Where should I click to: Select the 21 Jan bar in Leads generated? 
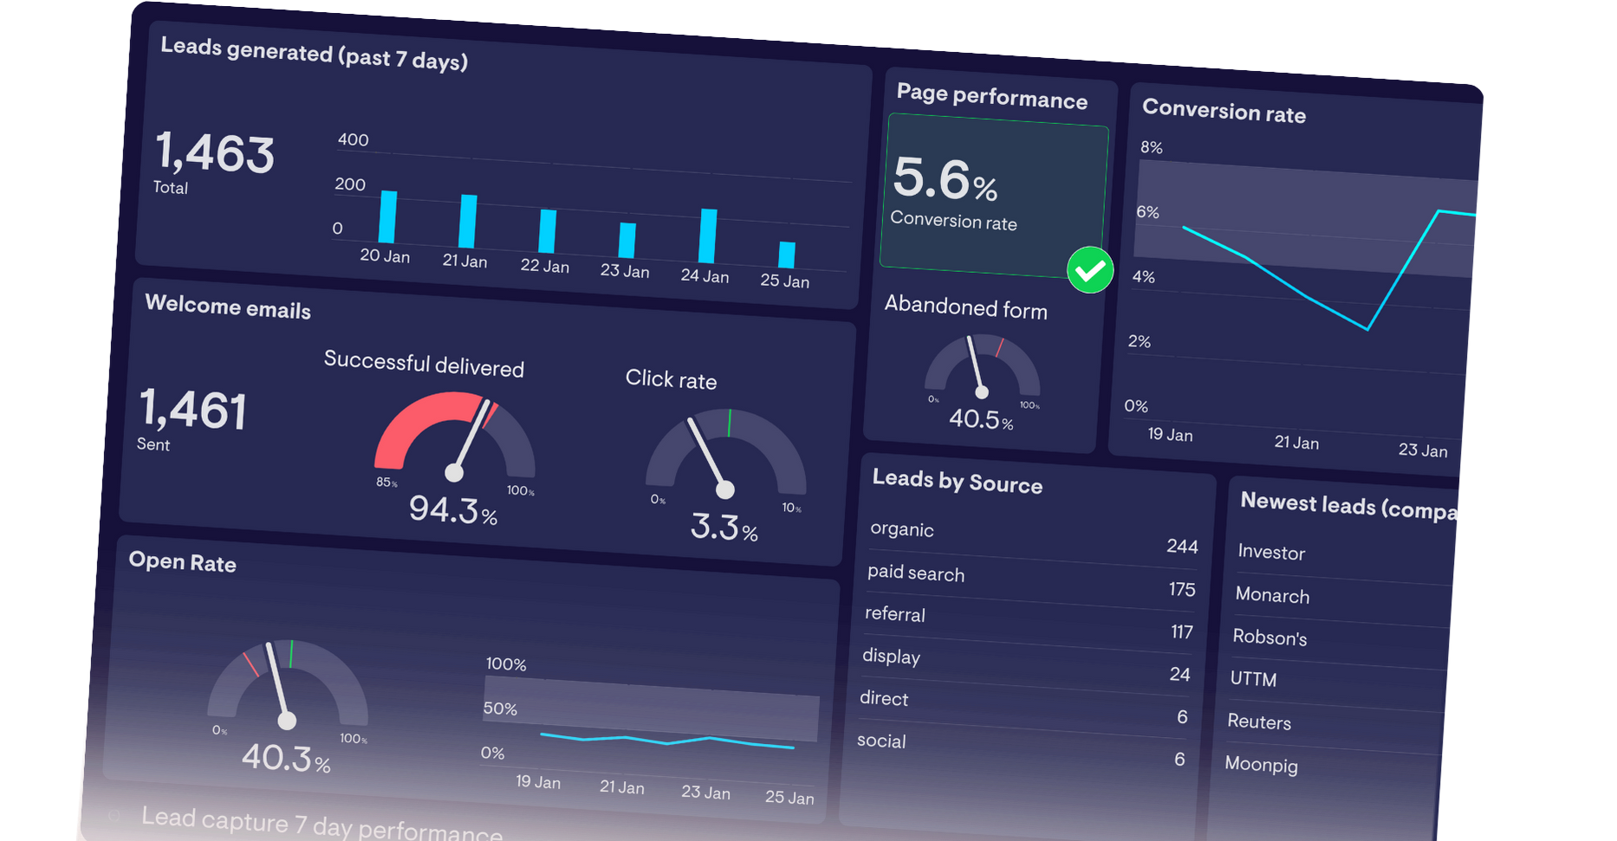(468, 221)
